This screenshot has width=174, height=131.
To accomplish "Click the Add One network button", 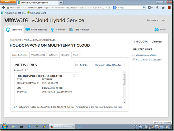I will click(82, 65).
